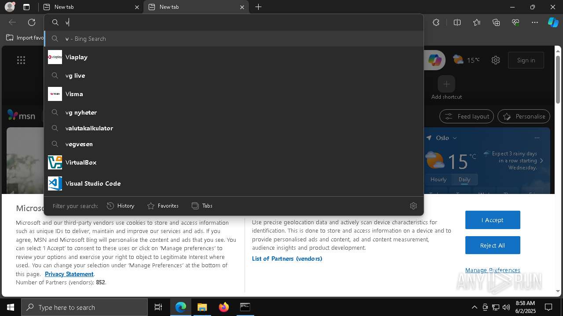The width and height of the screenshot is (563, 316).
Task: Toggle the Split screen icon
Action: [457, 22]
